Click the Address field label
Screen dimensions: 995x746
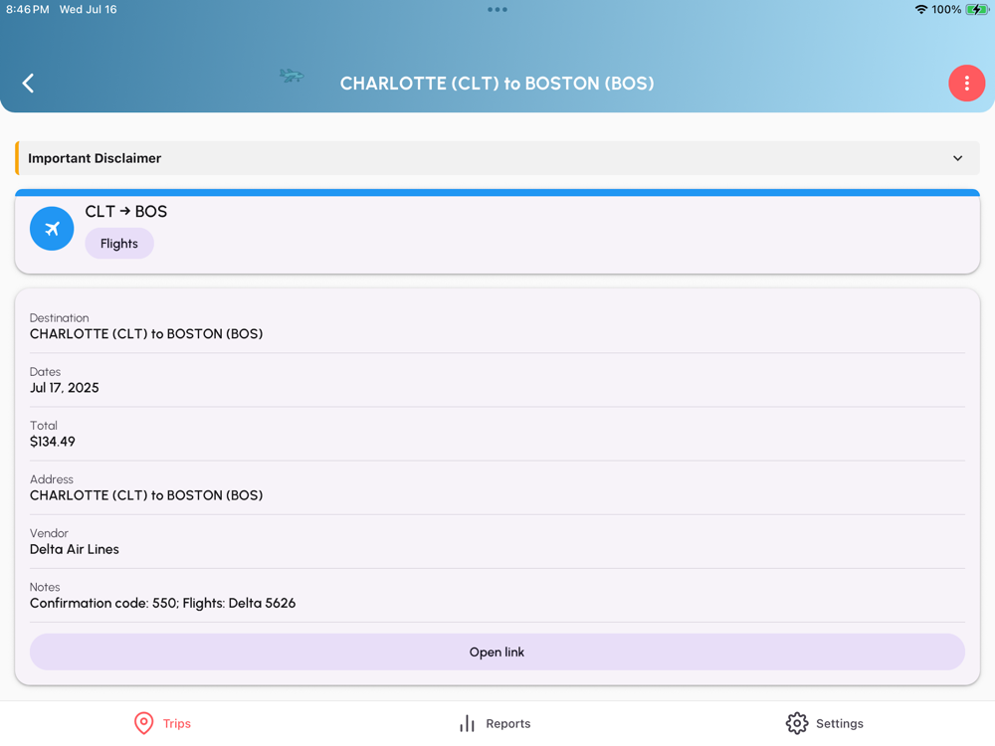tap(52, 479)
